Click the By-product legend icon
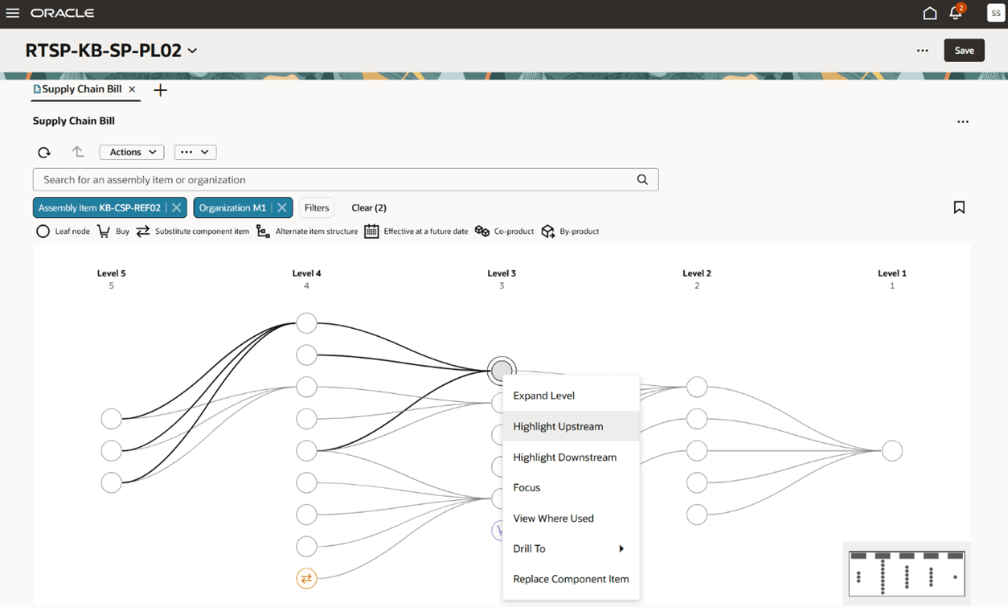Screen dimensions: 1008x607 coord(548,232)
